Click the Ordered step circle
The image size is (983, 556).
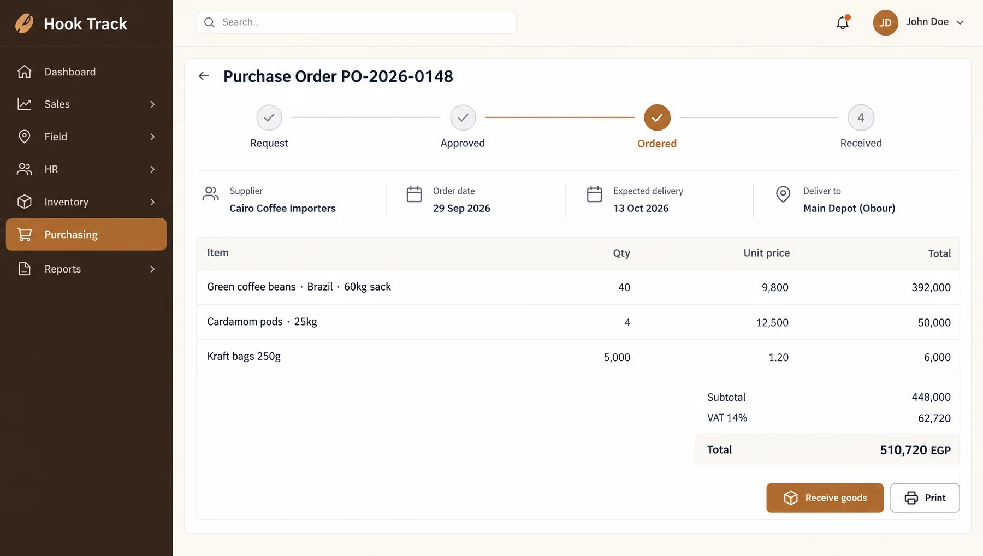[x=657, y=117]
